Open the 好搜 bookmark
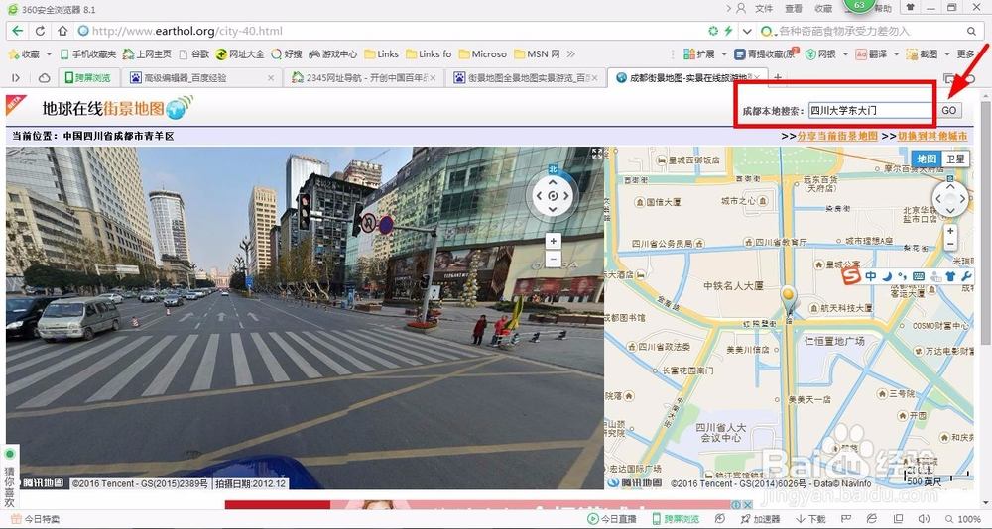The height and width of the screenshot is (529, 992). (x=287, y=54)
